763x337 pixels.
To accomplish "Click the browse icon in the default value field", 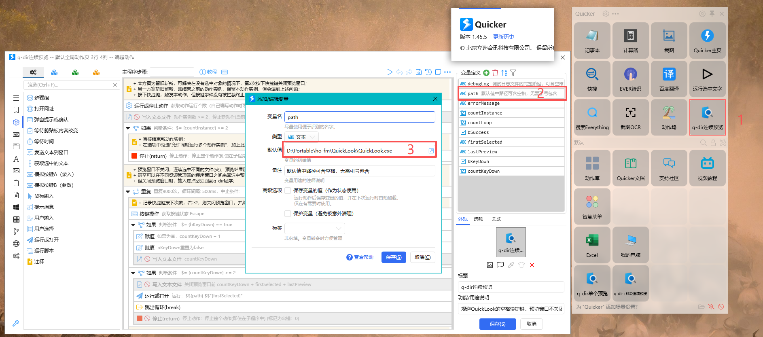I will tap(431, 151).
